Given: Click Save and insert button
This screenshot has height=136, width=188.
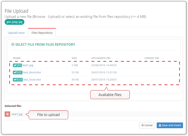Looking at the screenshot, I should 170,125.
